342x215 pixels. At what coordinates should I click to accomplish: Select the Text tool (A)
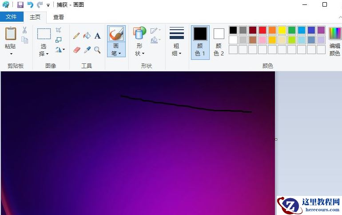coord(98,36)
